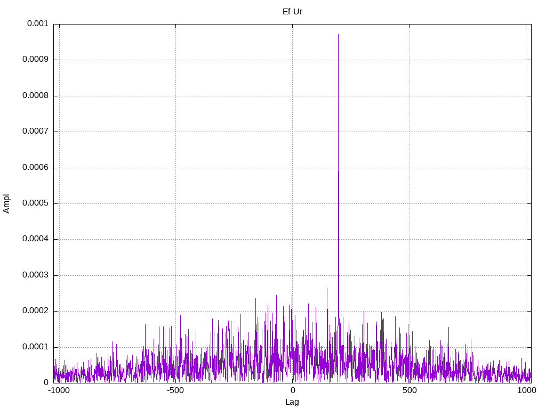Click the 1000 x-axis tick label
The height and width of the screenshot is (409, 546).
526,391
